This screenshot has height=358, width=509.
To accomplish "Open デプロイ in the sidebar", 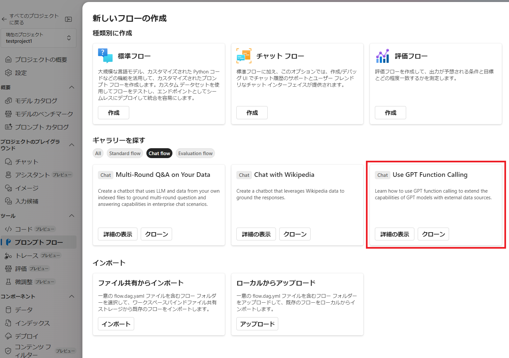I will [x=39, y=336].
